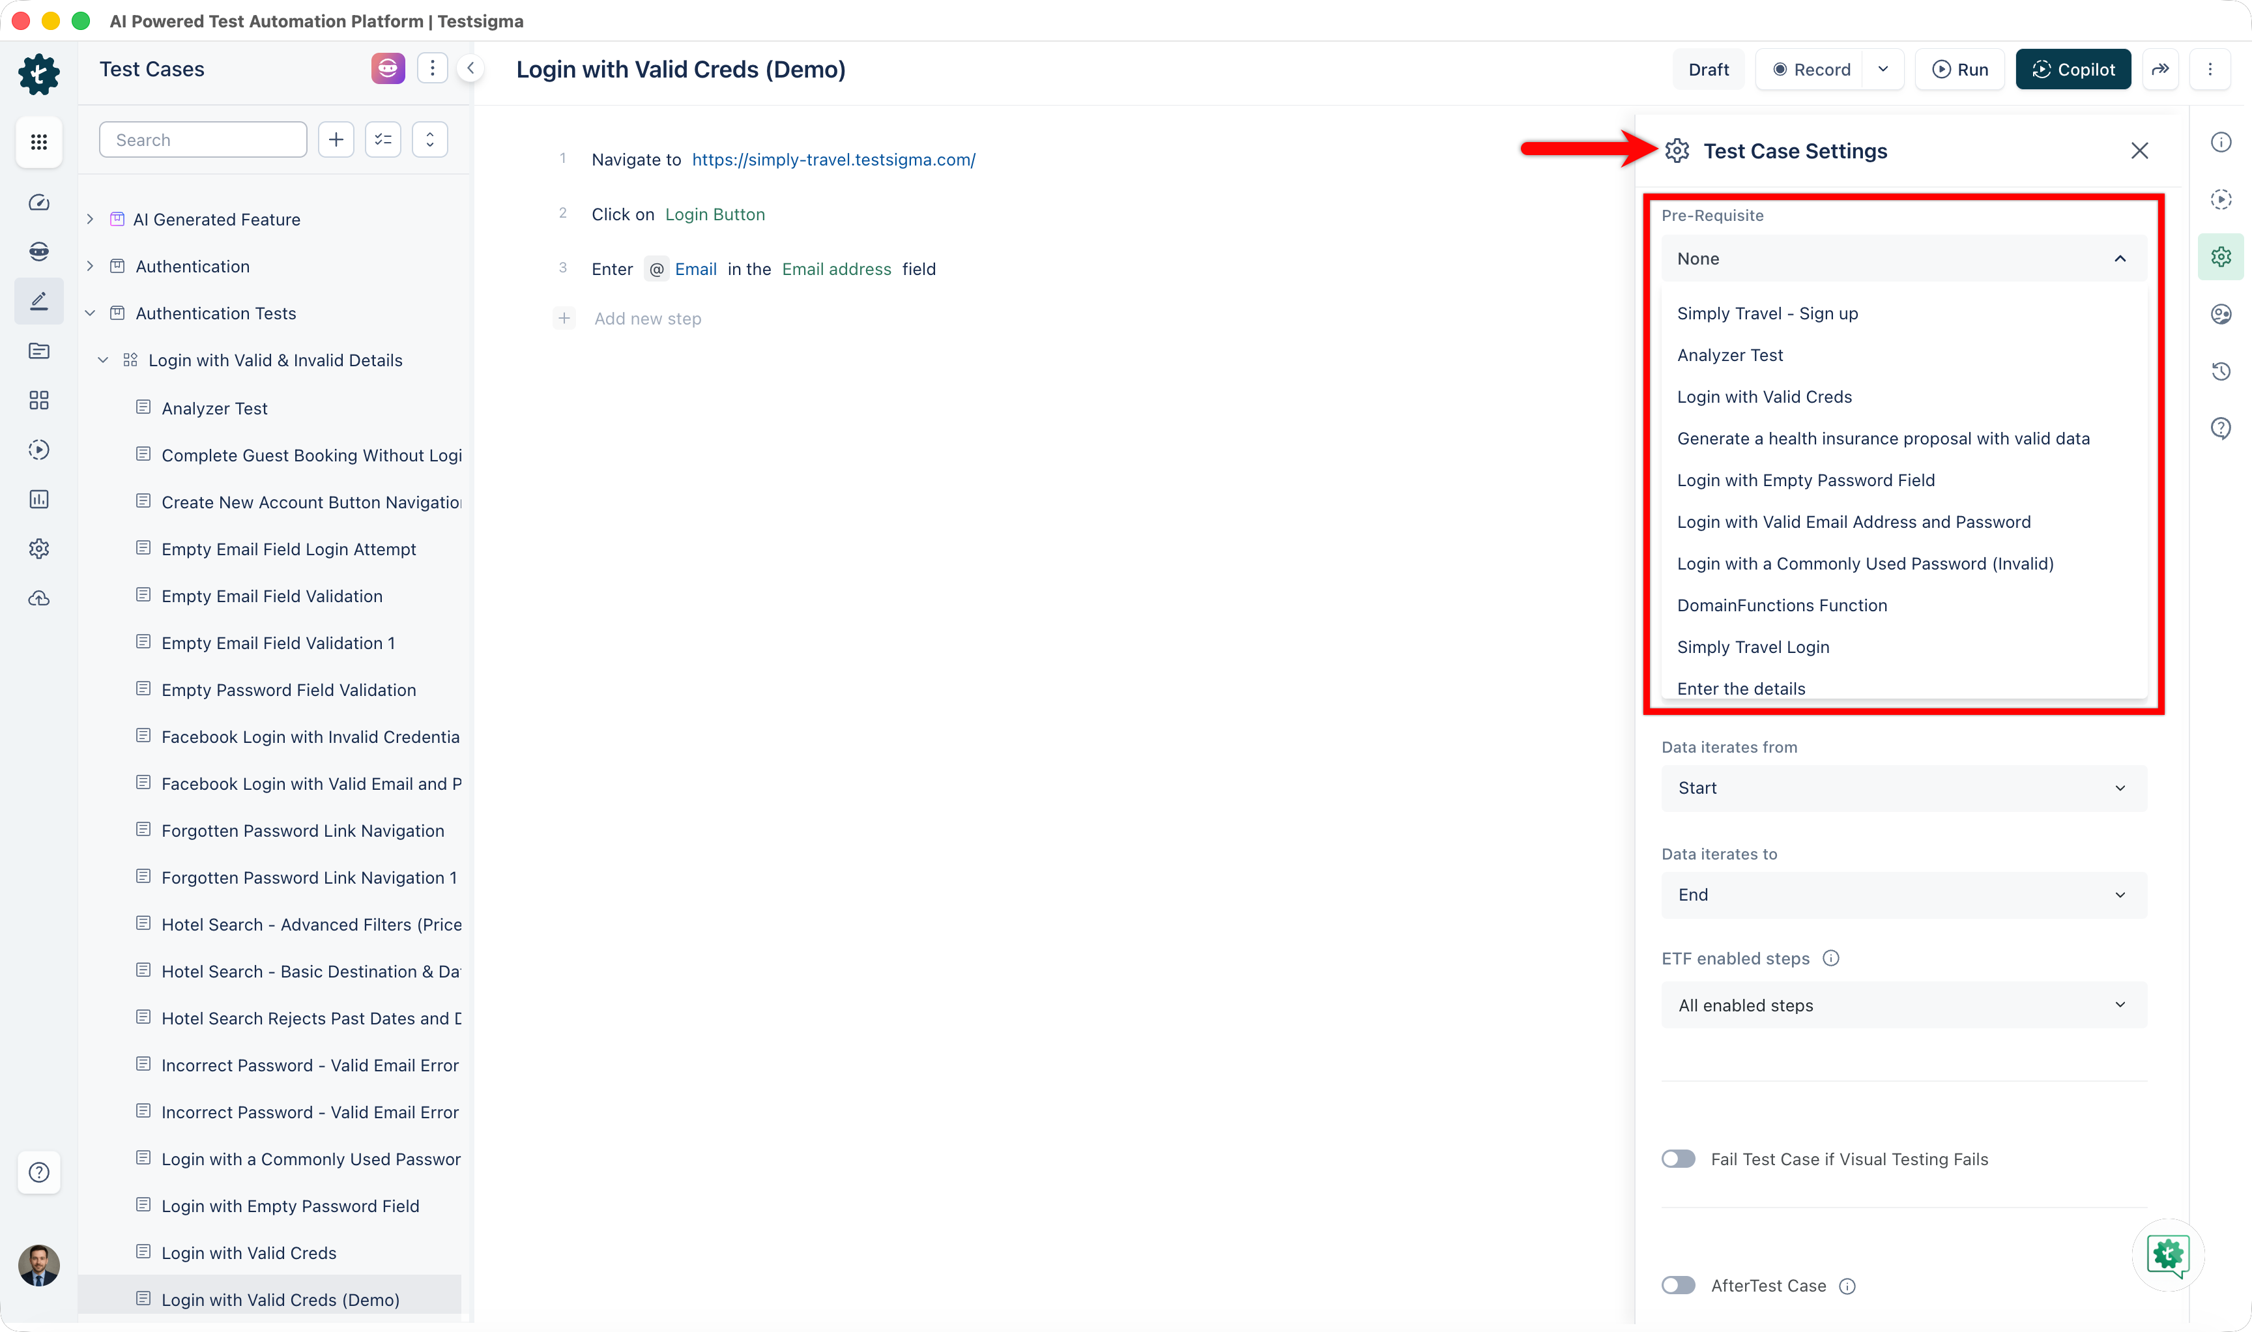Image resolution: width=2252 pixels, height=1332 pixels.
Task: Click the expand/collapse all tree icon
Action: pos(430,140)
